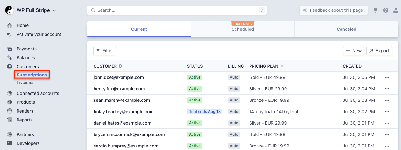Switch to the Canceled tab
The height and width of the screenshot is (150, 401).
[346, 29]
